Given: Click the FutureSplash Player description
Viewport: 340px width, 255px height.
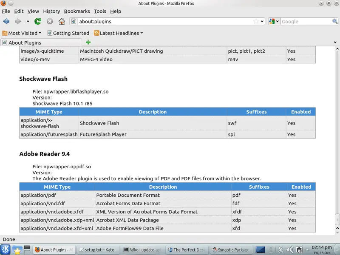Looking at the screenshot, I should 103,134.
